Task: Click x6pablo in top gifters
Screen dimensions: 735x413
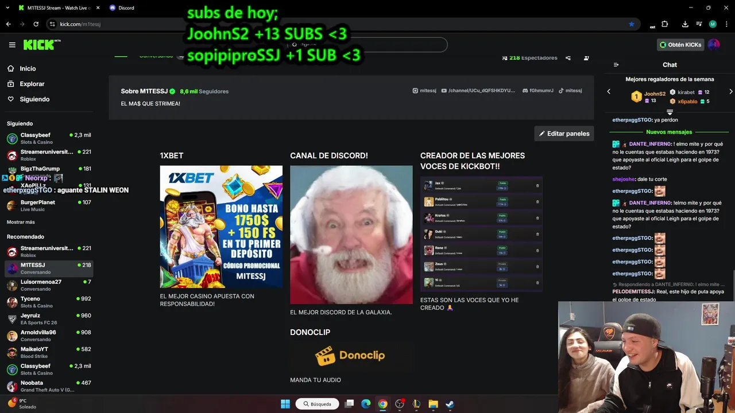Action: 687,102
